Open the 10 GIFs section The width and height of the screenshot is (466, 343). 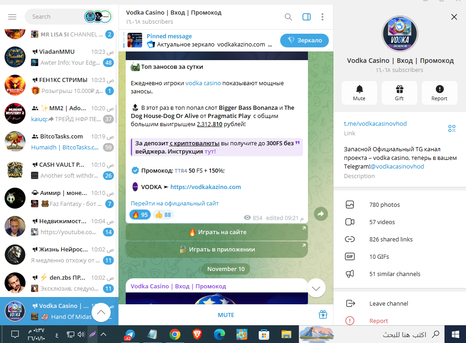(400, 256)
